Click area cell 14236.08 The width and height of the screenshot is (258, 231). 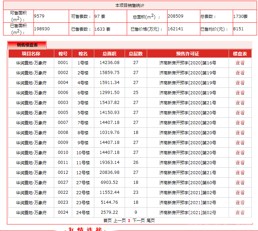(109, 63)
